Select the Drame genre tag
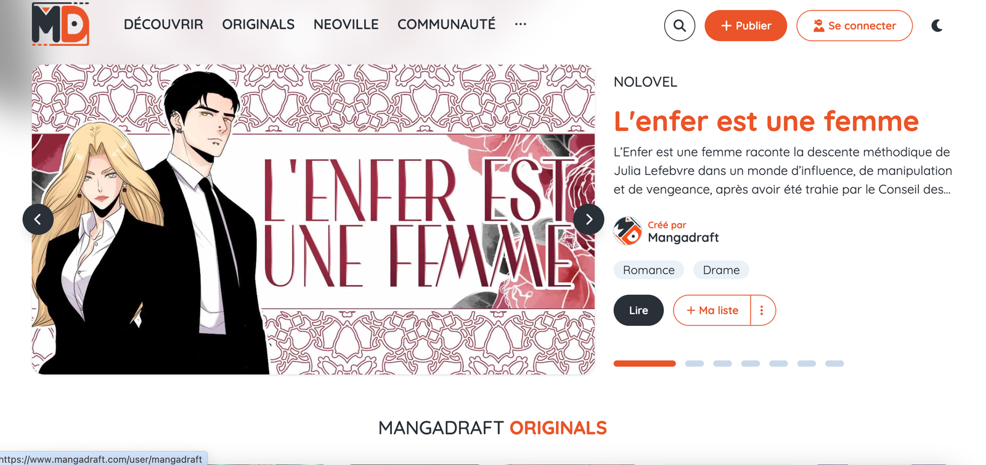 721,270
